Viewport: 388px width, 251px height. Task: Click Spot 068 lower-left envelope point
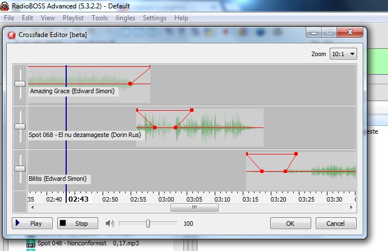(x=155, y=127)
